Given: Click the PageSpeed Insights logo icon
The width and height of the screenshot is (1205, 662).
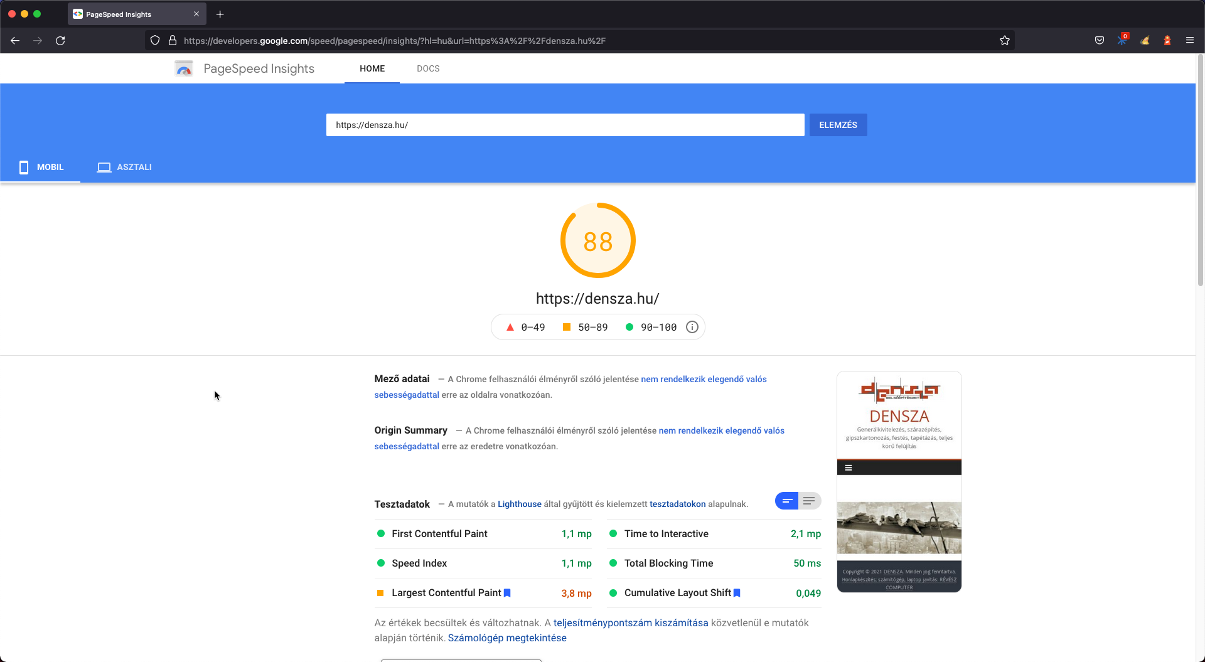Looking at the screenshot, I should [183, 68].
